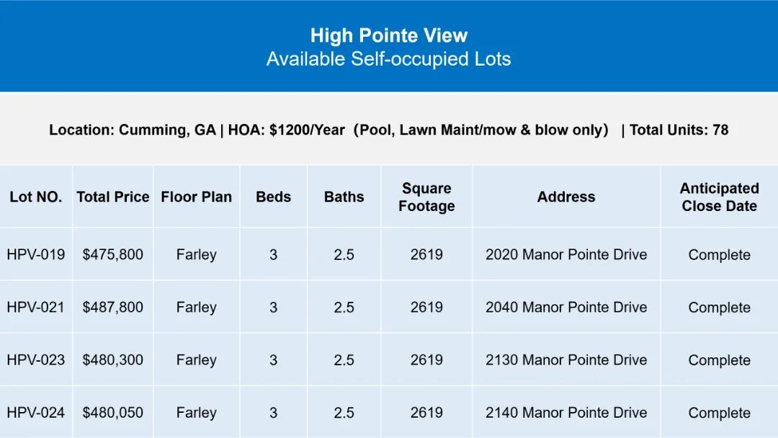Select lot HPV-019 cell
Viewport: 778px width, 438px height.
pos(36,254)
